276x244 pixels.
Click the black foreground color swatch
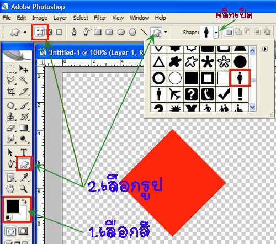coord(13,206)
